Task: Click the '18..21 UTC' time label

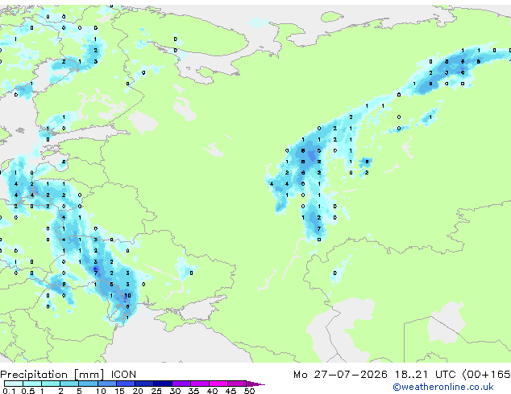Action: coord(425,375)
